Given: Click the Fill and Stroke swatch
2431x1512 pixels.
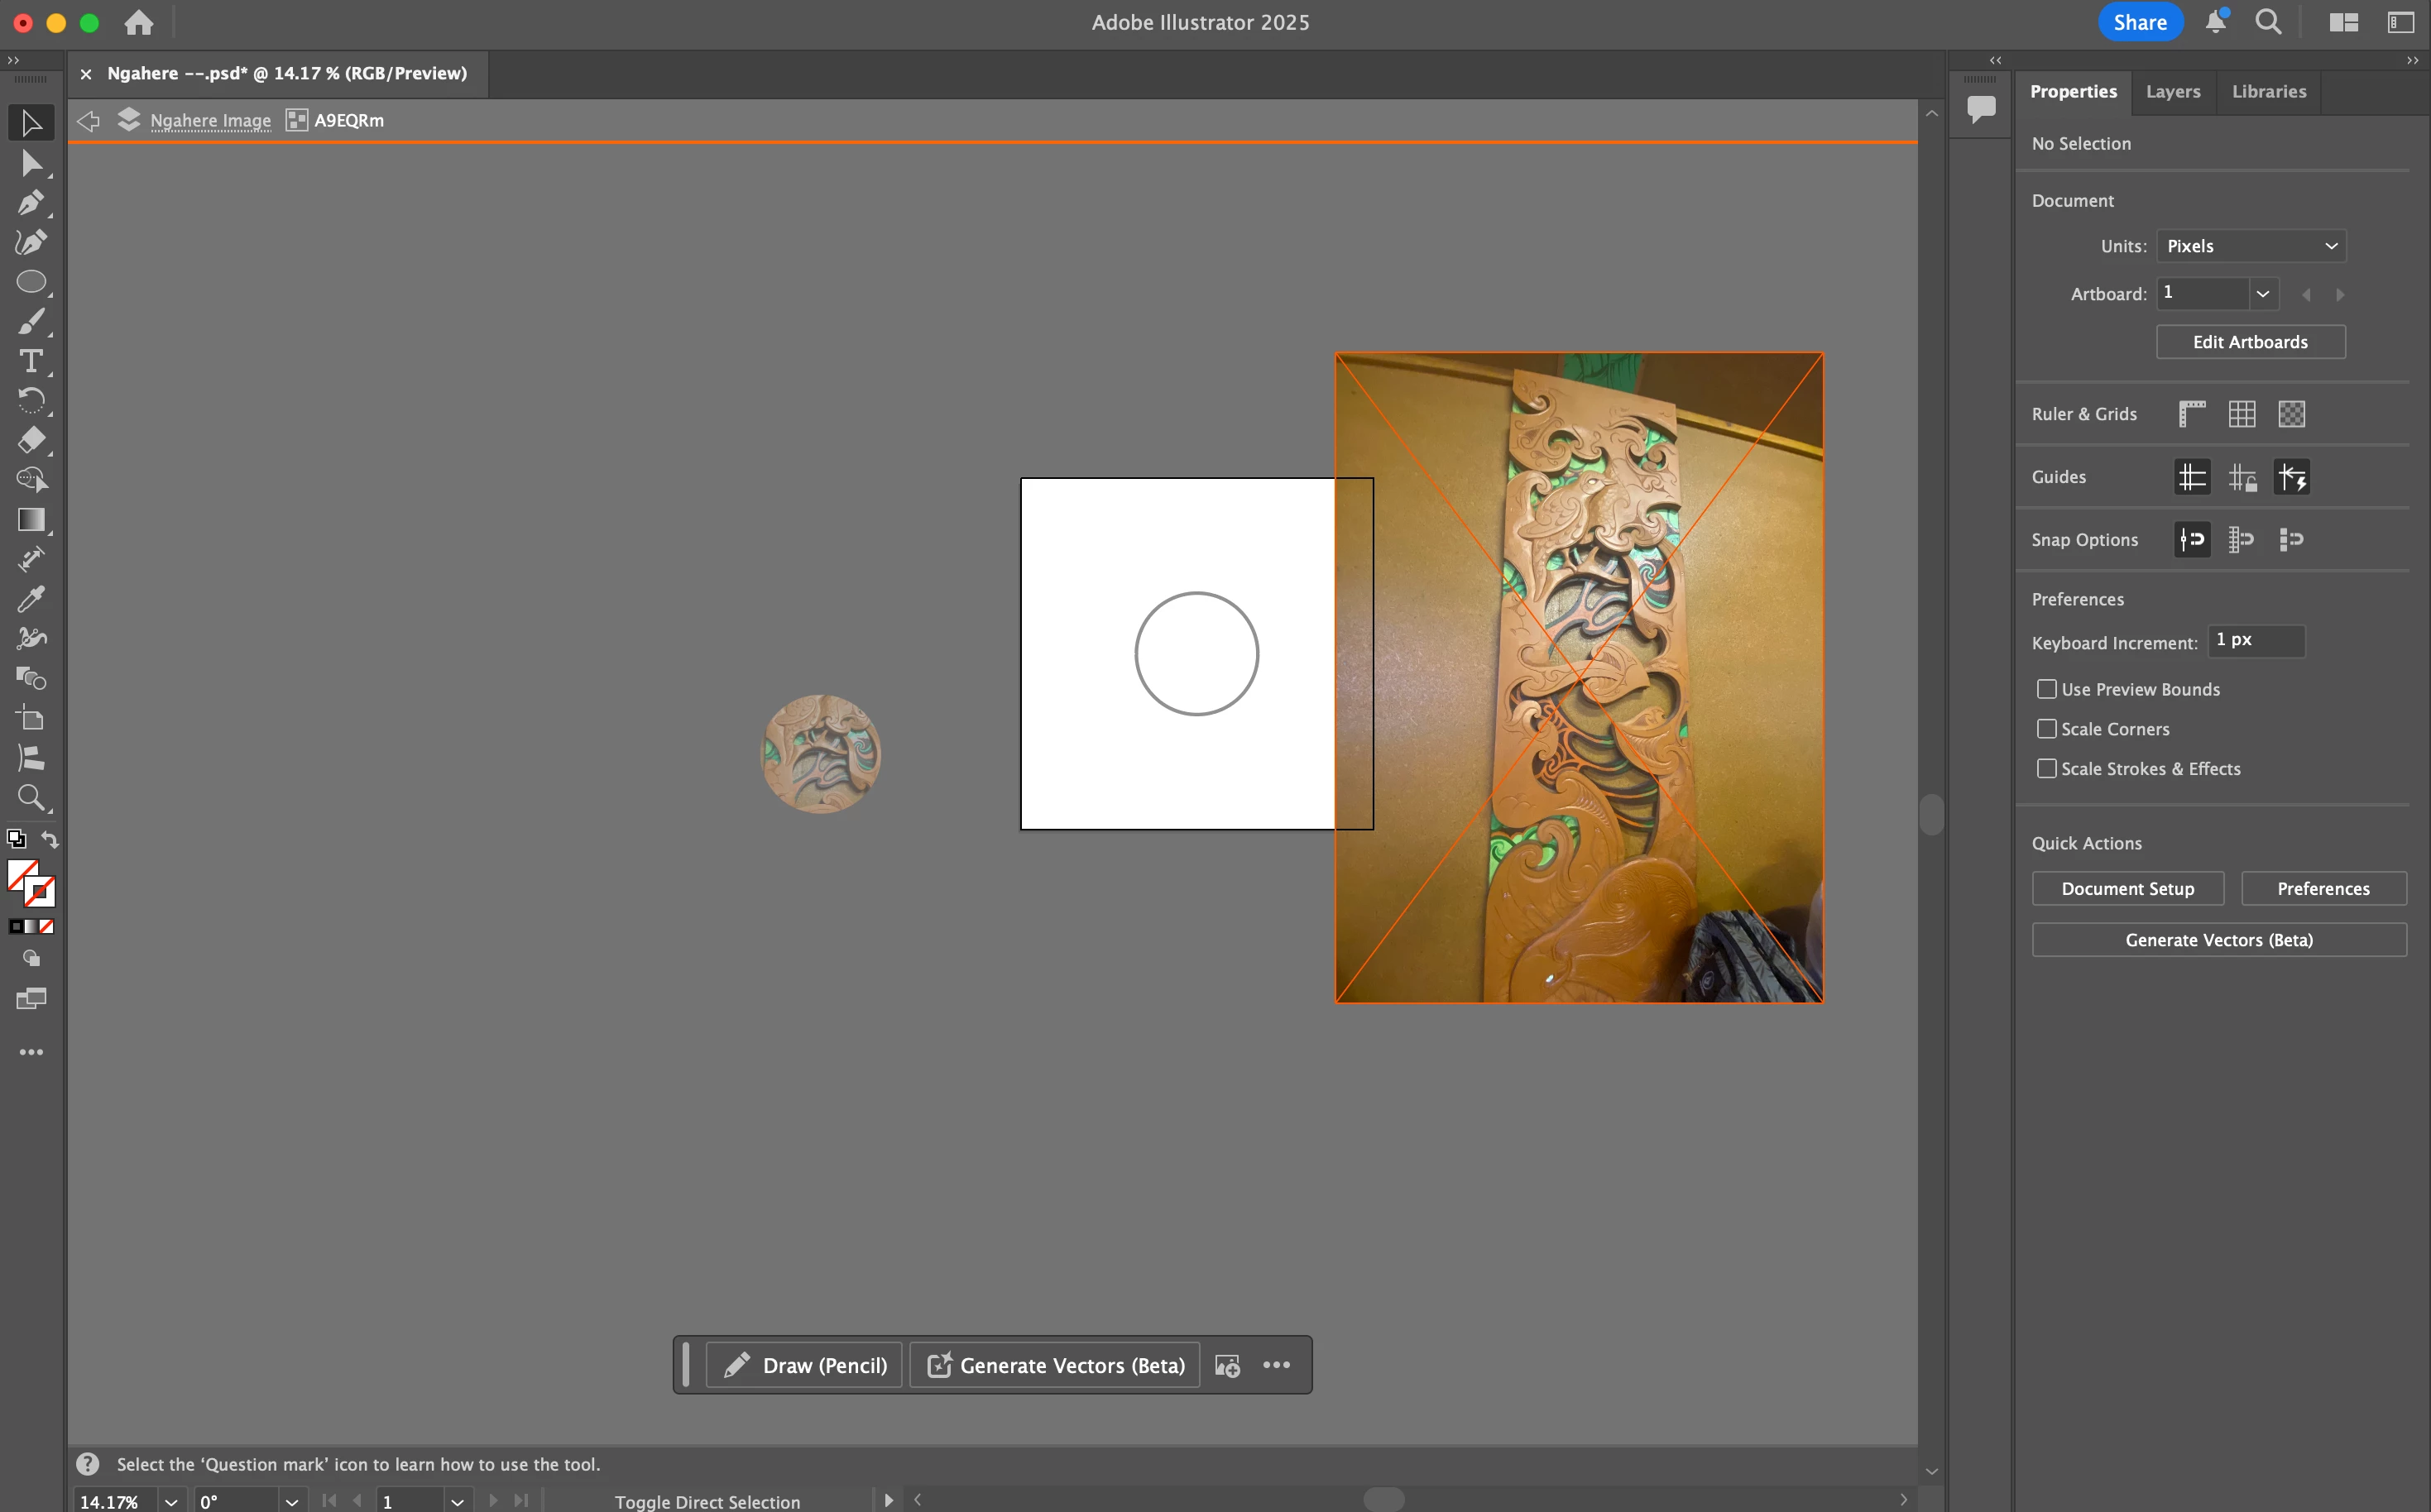Looking at the screenshot, I should pos(30,883).
